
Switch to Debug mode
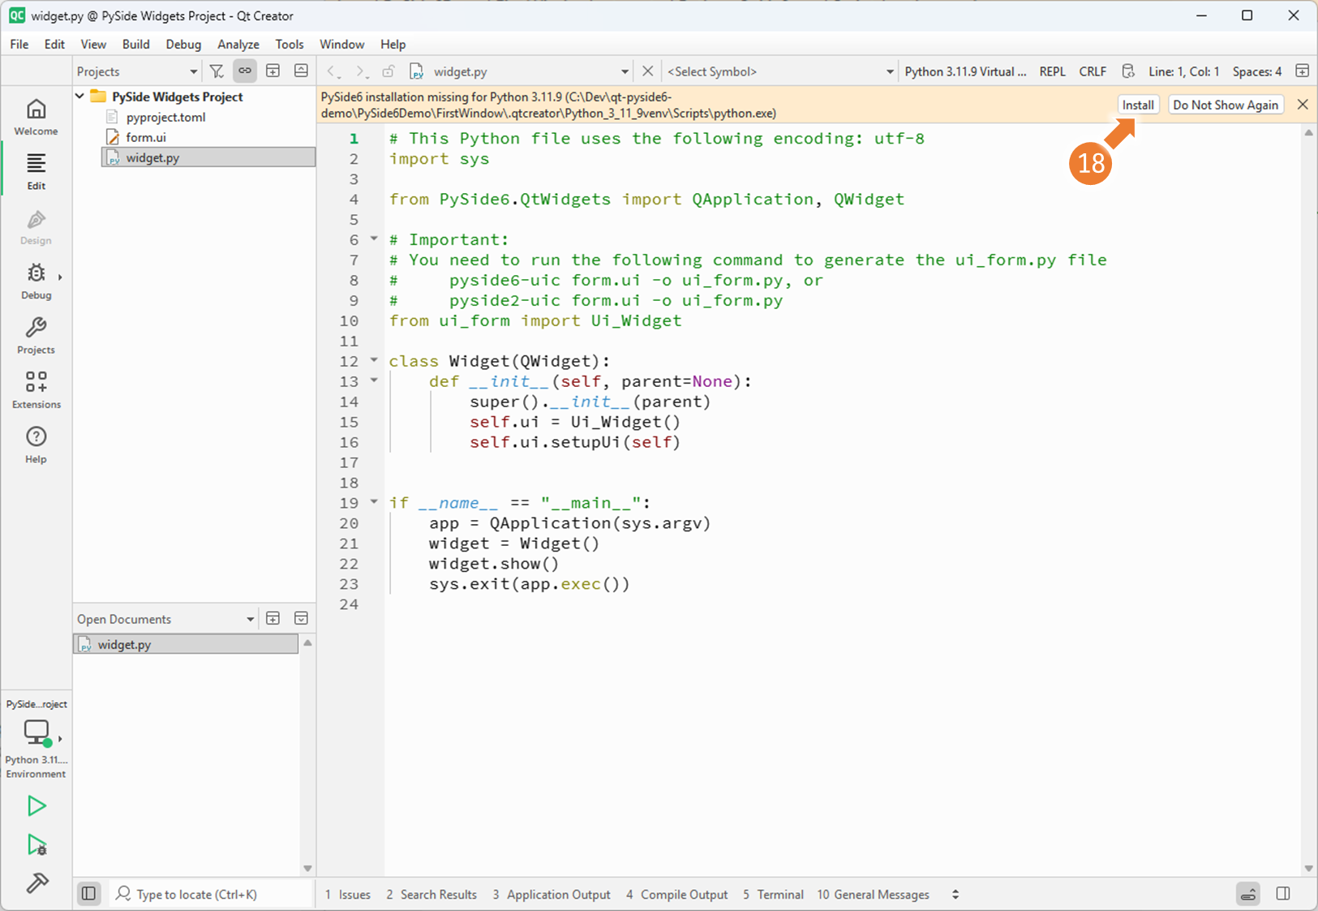pyautogui.click(x=36, y=281)
